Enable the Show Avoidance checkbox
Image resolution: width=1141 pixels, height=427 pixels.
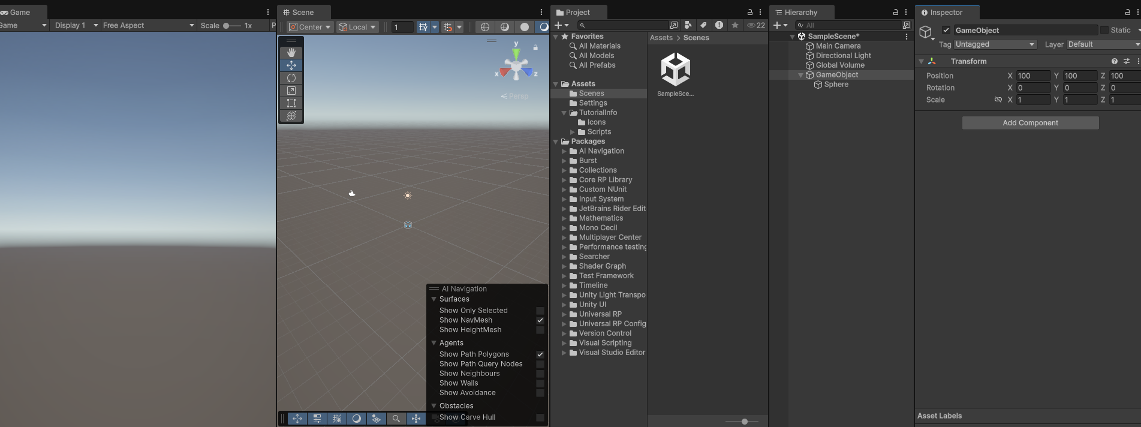pos(540,393)
